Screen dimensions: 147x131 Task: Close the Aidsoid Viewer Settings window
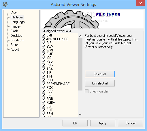[140, 3]
